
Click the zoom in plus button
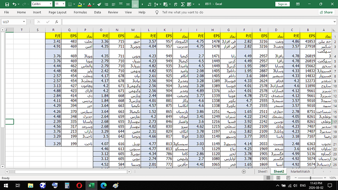(325, 178)
